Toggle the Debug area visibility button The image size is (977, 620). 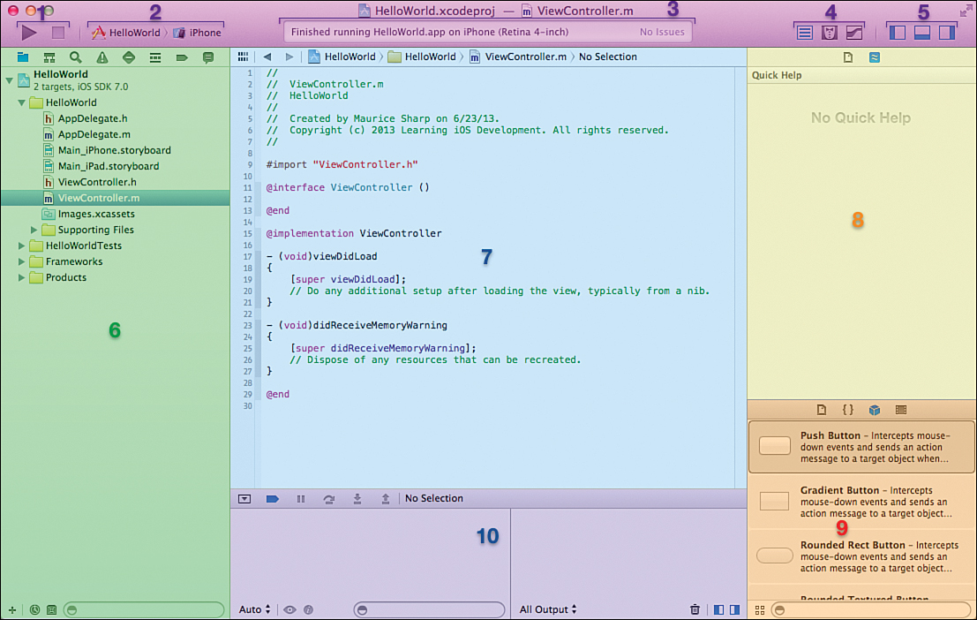(922, 33)
